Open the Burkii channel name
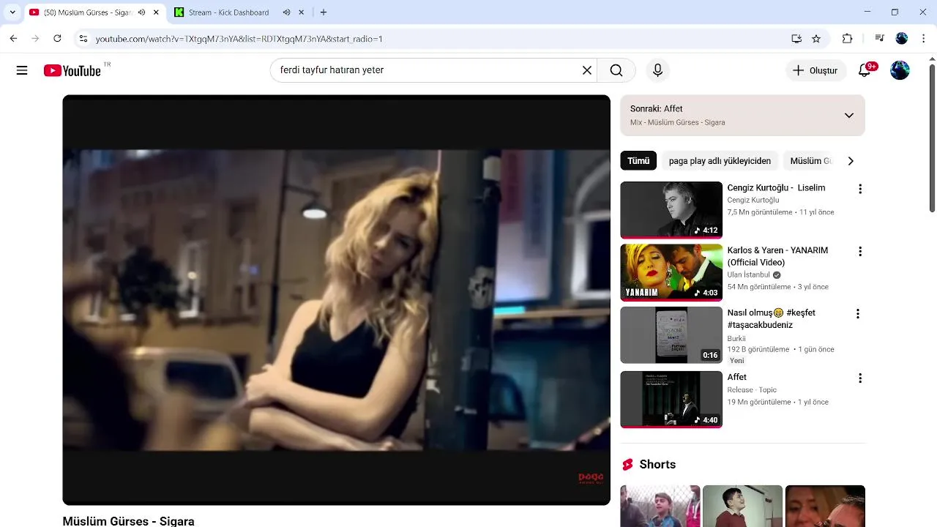The width and height of the screenshot is (937, 527). click(x=736, y=339)
